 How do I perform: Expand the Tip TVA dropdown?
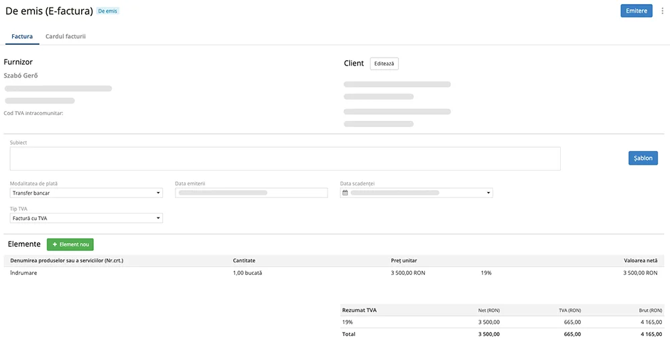[x=86, y=218]
